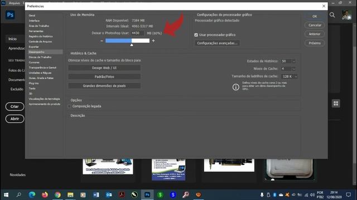This screenshot has width=357, height=200.
Task: Open the recent file thumbnail showing a processor chip
Action: coord(290,169)
